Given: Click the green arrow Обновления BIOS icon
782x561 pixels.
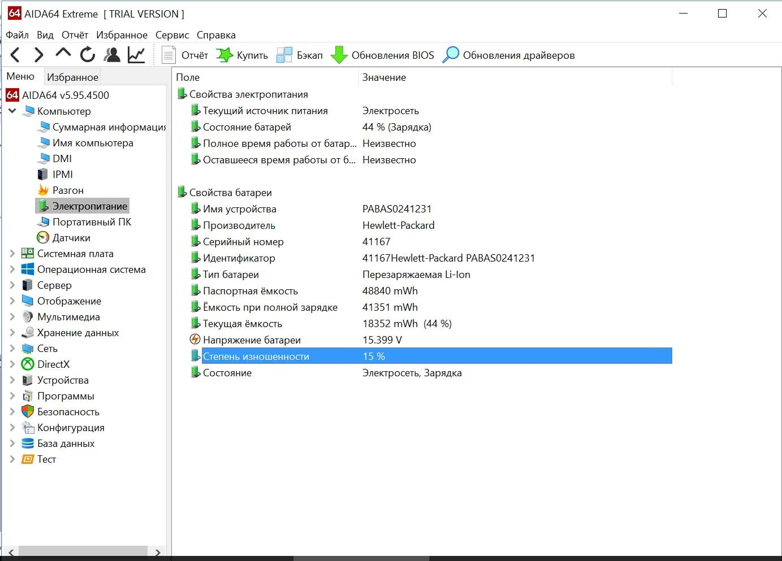Looking at the screenshot, I should [339, 55].
